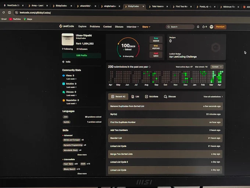Click the info icon next to submissions count

point(150,67)
